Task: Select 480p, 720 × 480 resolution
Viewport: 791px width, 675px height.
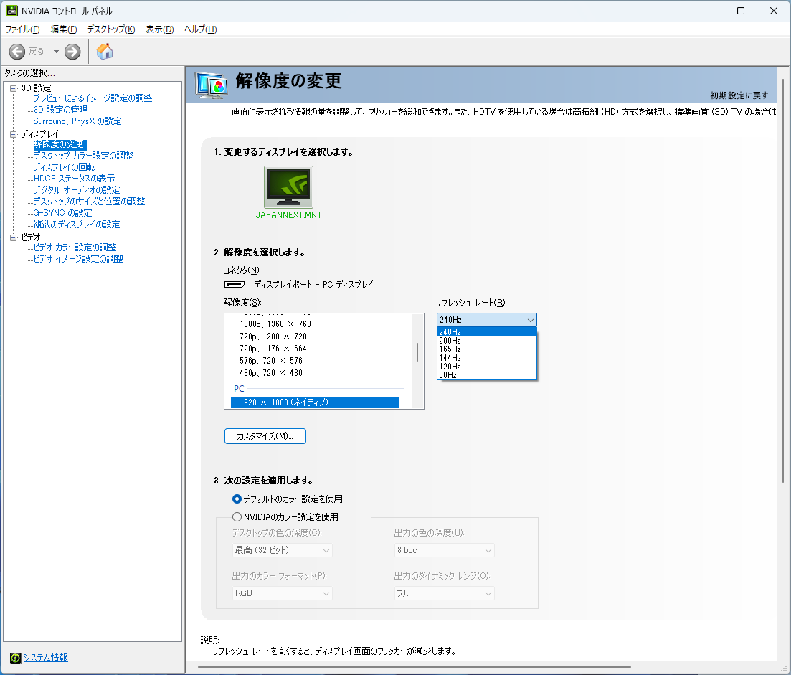Action: (x=271, y=373)
